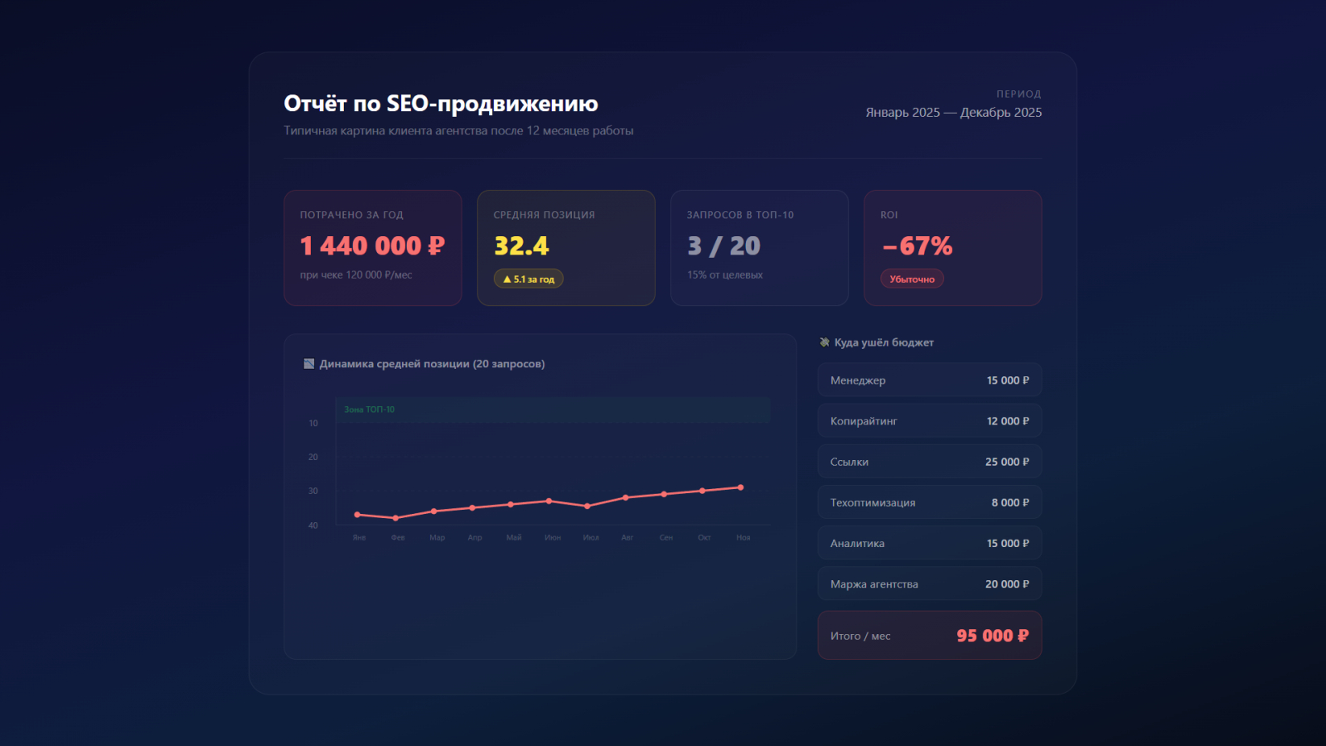The height and width of the screenshot is (746, 1326).
Task: Click the month label "Мар" on the chart
Action: [x=437, y=538]
